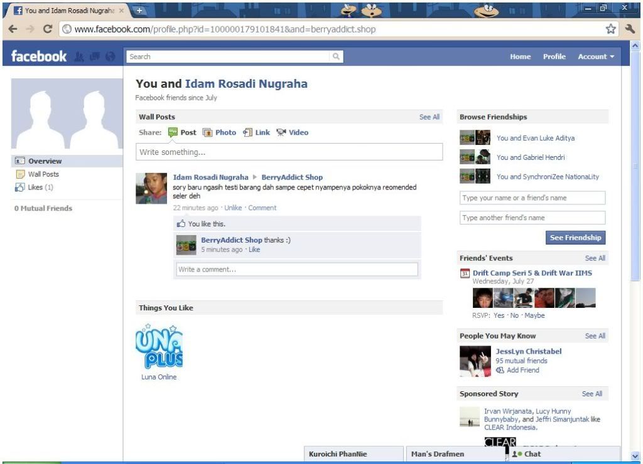The image size is (643, 464).
Task: Go to Profile in top navigation
Action: tap(554, 56)
